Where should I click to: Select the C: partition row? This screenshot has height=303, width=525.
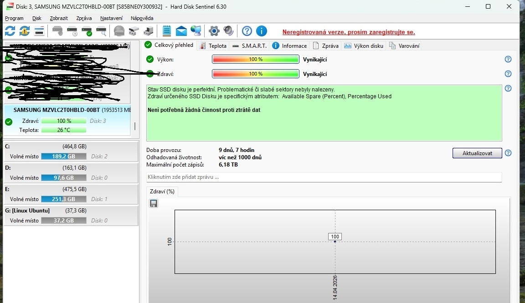[71, 151]
